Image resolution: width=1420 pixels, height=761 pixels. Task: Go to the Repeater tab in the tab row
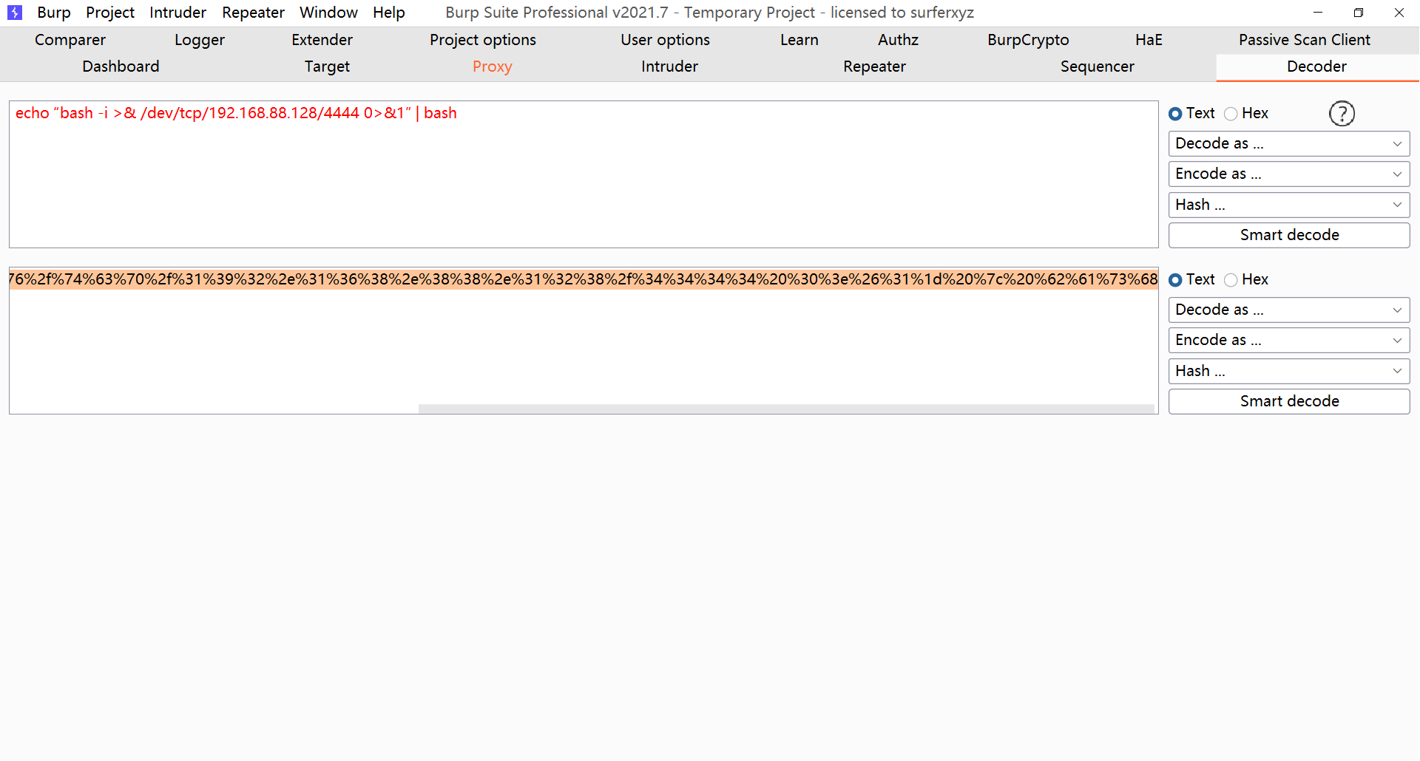coord(874,66)
